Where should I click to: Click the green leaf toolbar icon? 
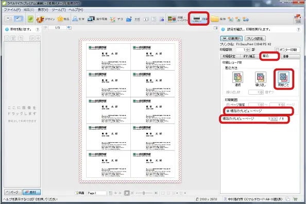(x=30, y=19)
